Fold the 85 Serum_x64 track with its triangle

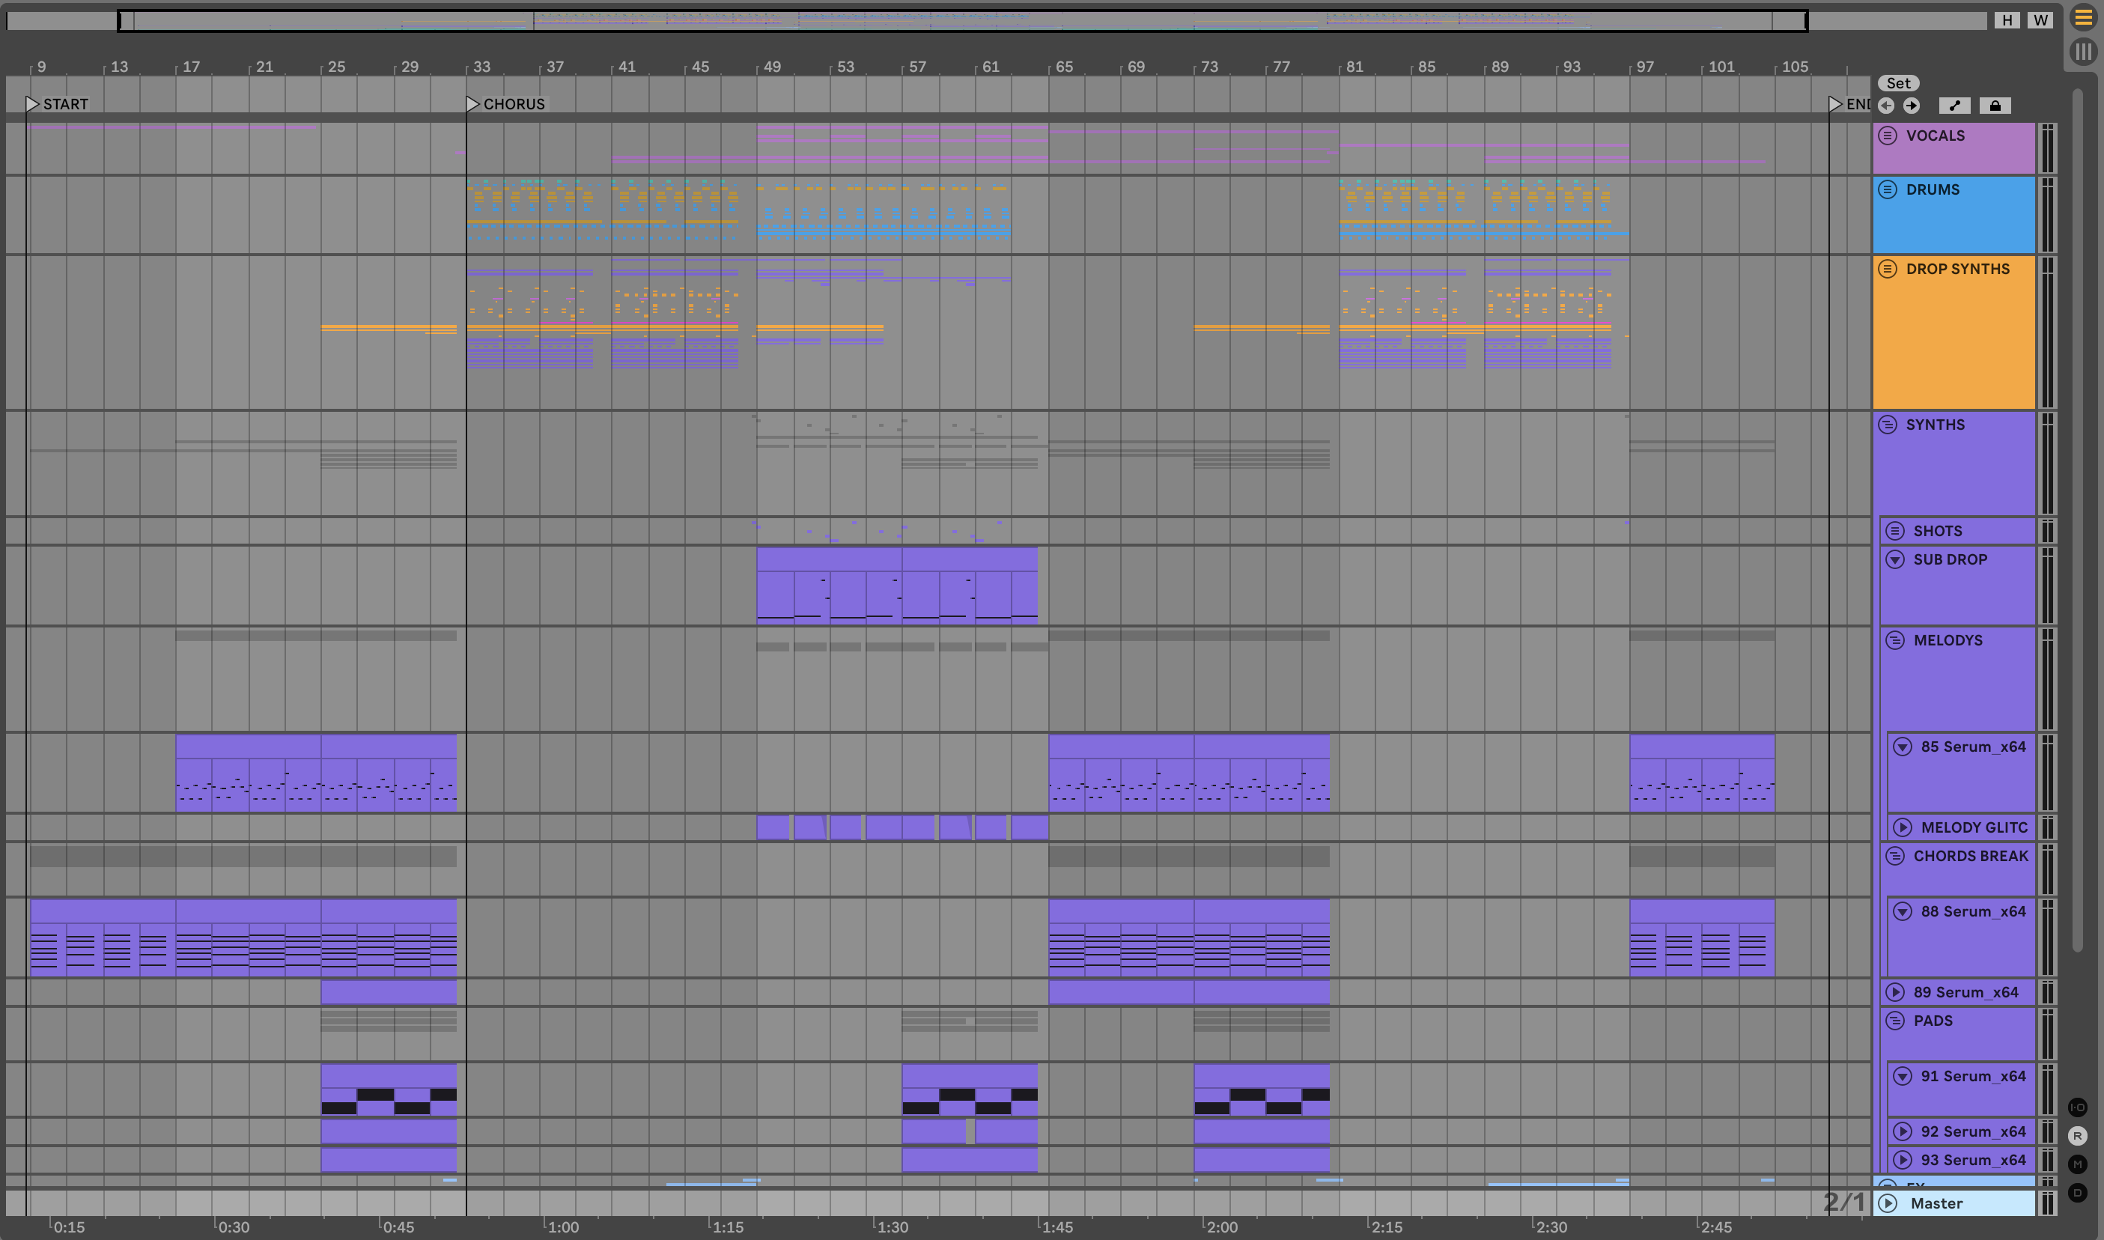click(x=1903, y=747)
